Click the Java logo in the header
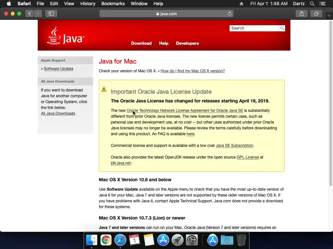Screen dimensions: 333x249 tap(66, 36)
